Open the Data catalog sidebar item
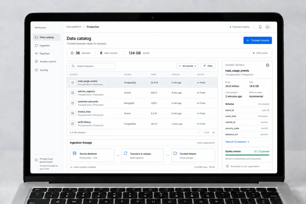This screenshot has height=204, width=306. pos(47,37)
